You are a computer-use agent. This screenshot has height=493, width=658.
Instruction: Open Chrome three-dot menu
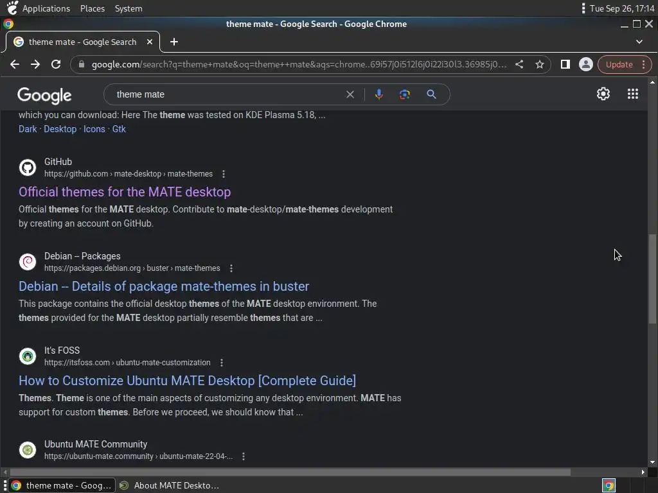644,64
